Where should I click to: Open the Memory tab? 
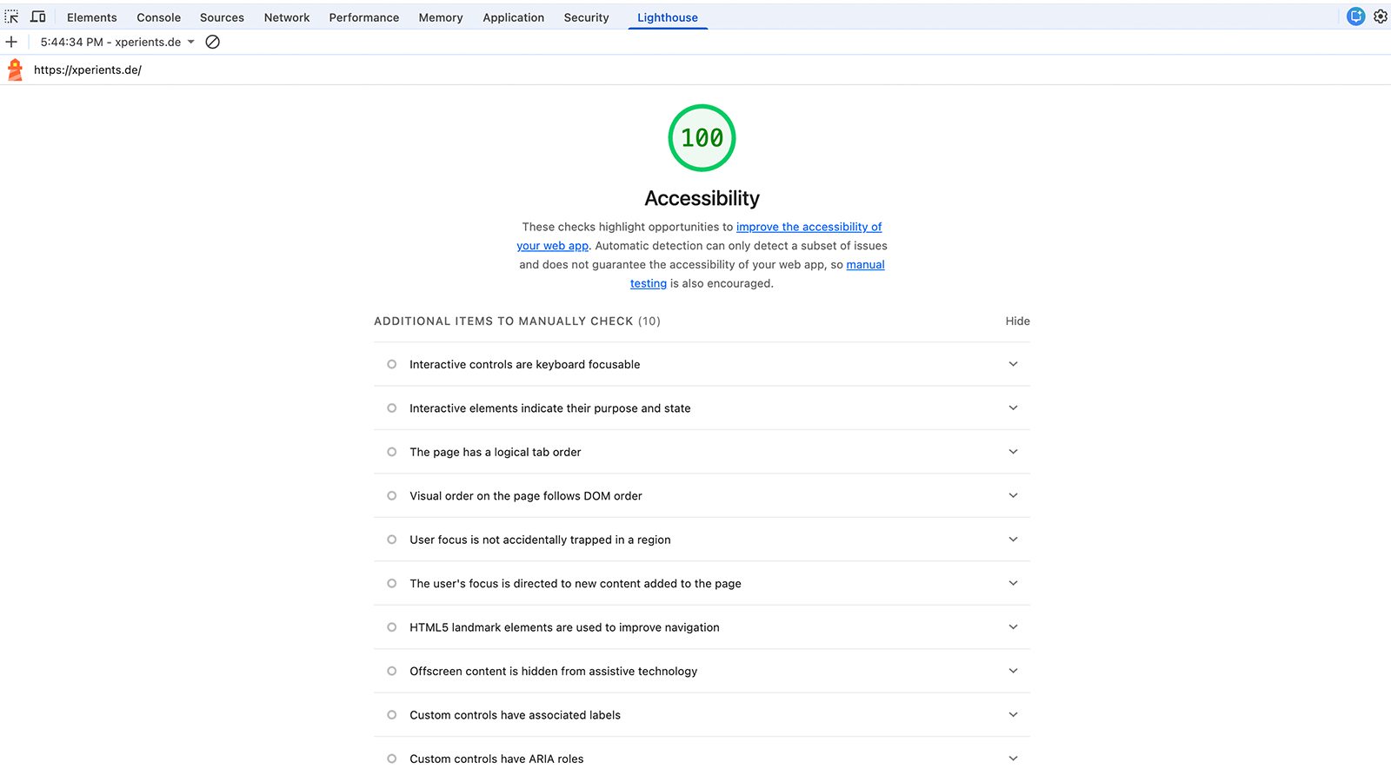441,17
